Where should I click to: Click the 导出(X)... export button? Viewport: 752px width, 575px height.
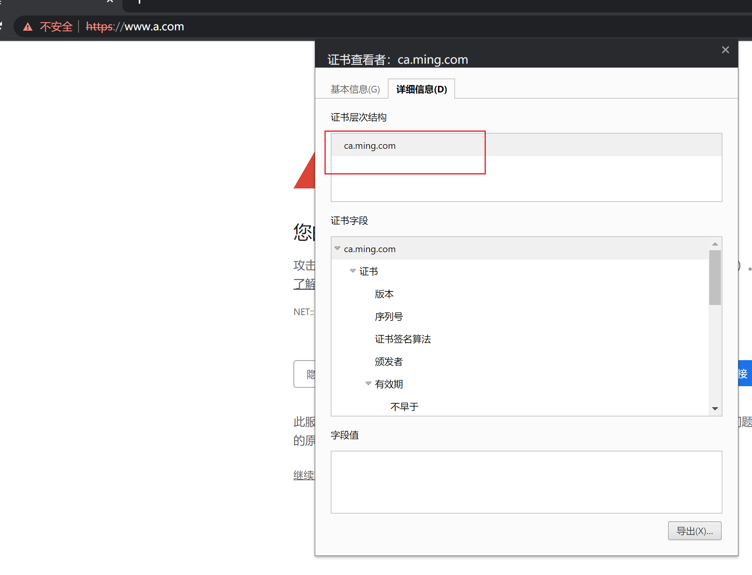pyautogui.click(x=694, y=531)
